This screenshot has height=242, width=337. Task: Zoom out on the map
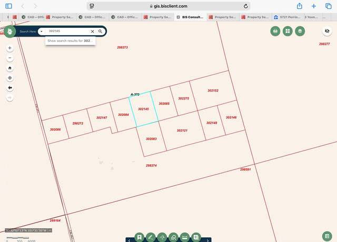tap(9, 58)
